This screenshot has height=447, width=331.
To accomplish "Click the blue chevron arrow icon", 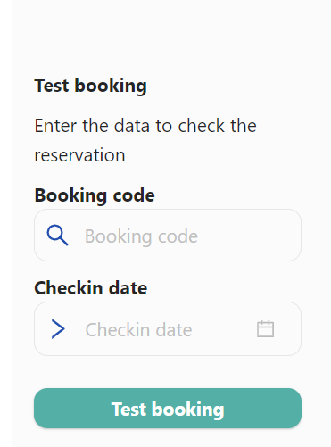I will coord(58,329).
